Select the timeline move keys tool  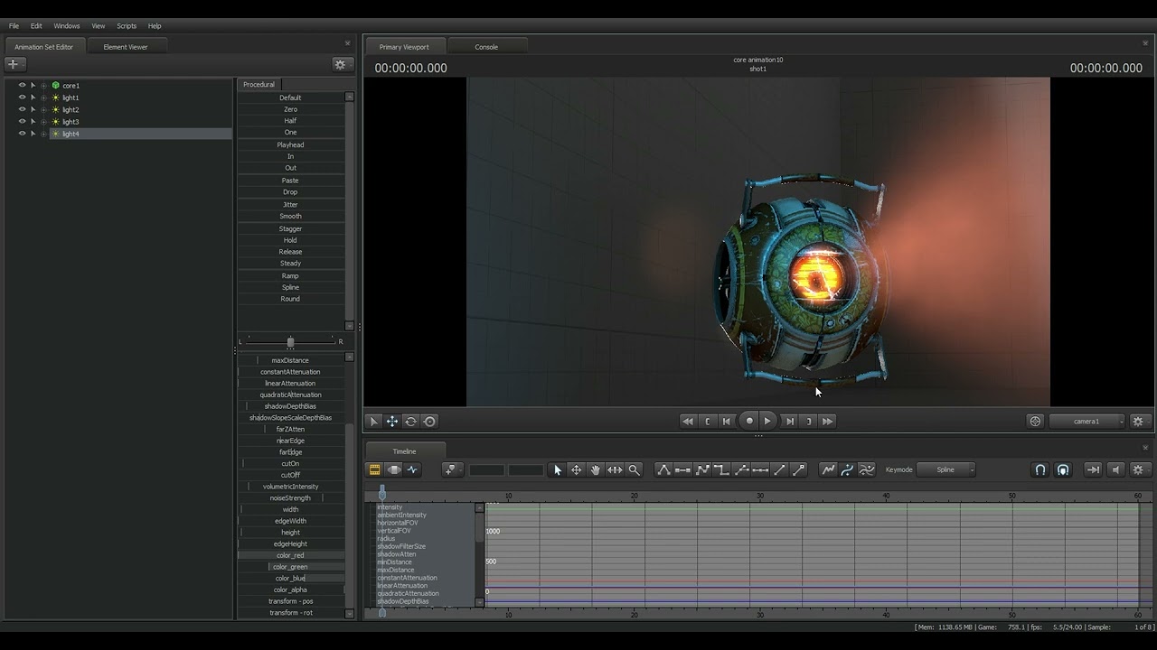(576, 469)
